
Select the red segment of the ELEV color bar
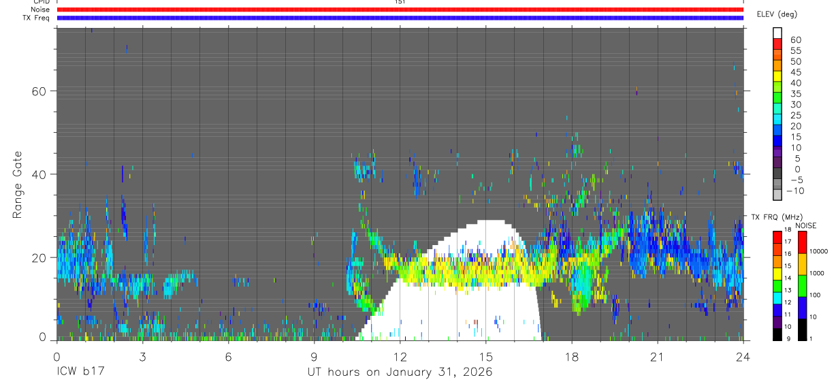click(777, 44)
